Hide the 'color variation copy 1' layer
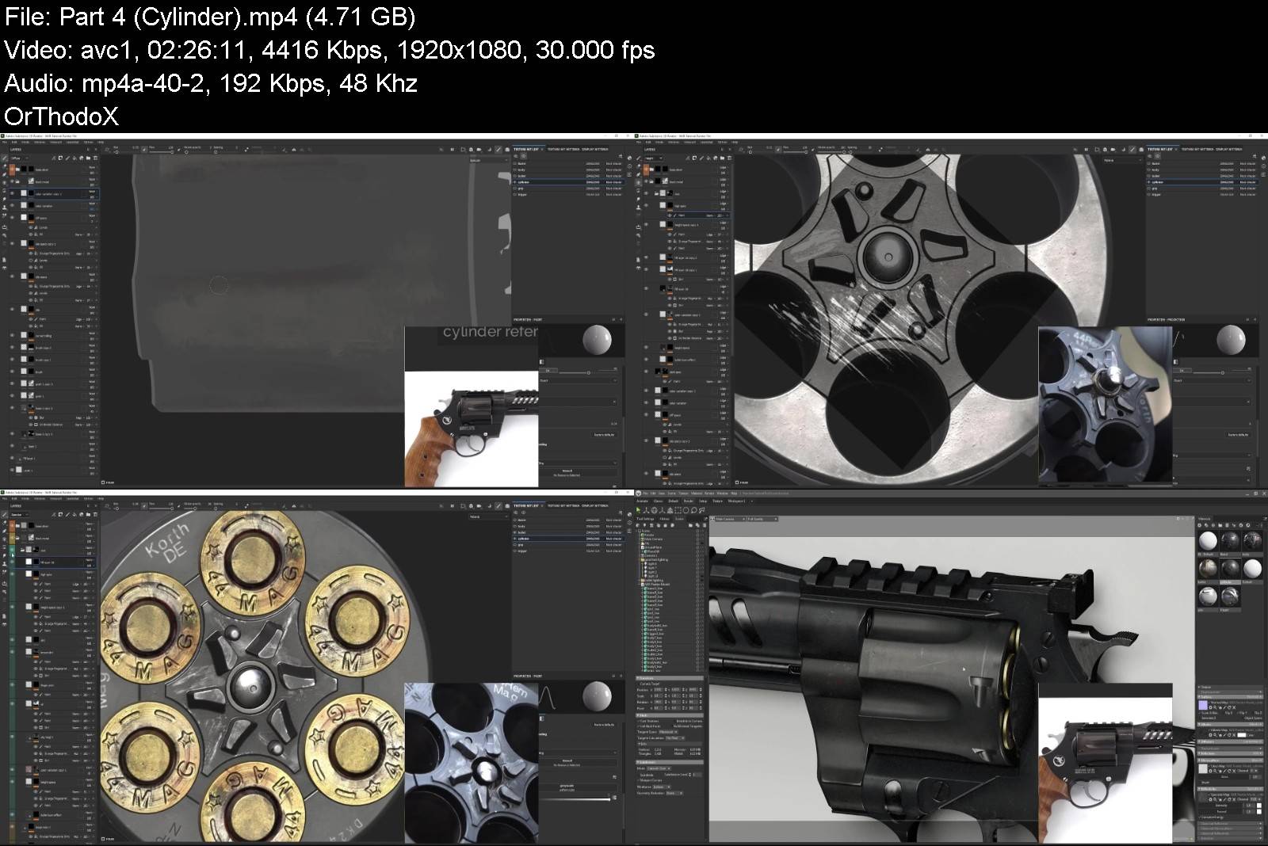The image size is (1268, 846). click(x=12, y=193)
